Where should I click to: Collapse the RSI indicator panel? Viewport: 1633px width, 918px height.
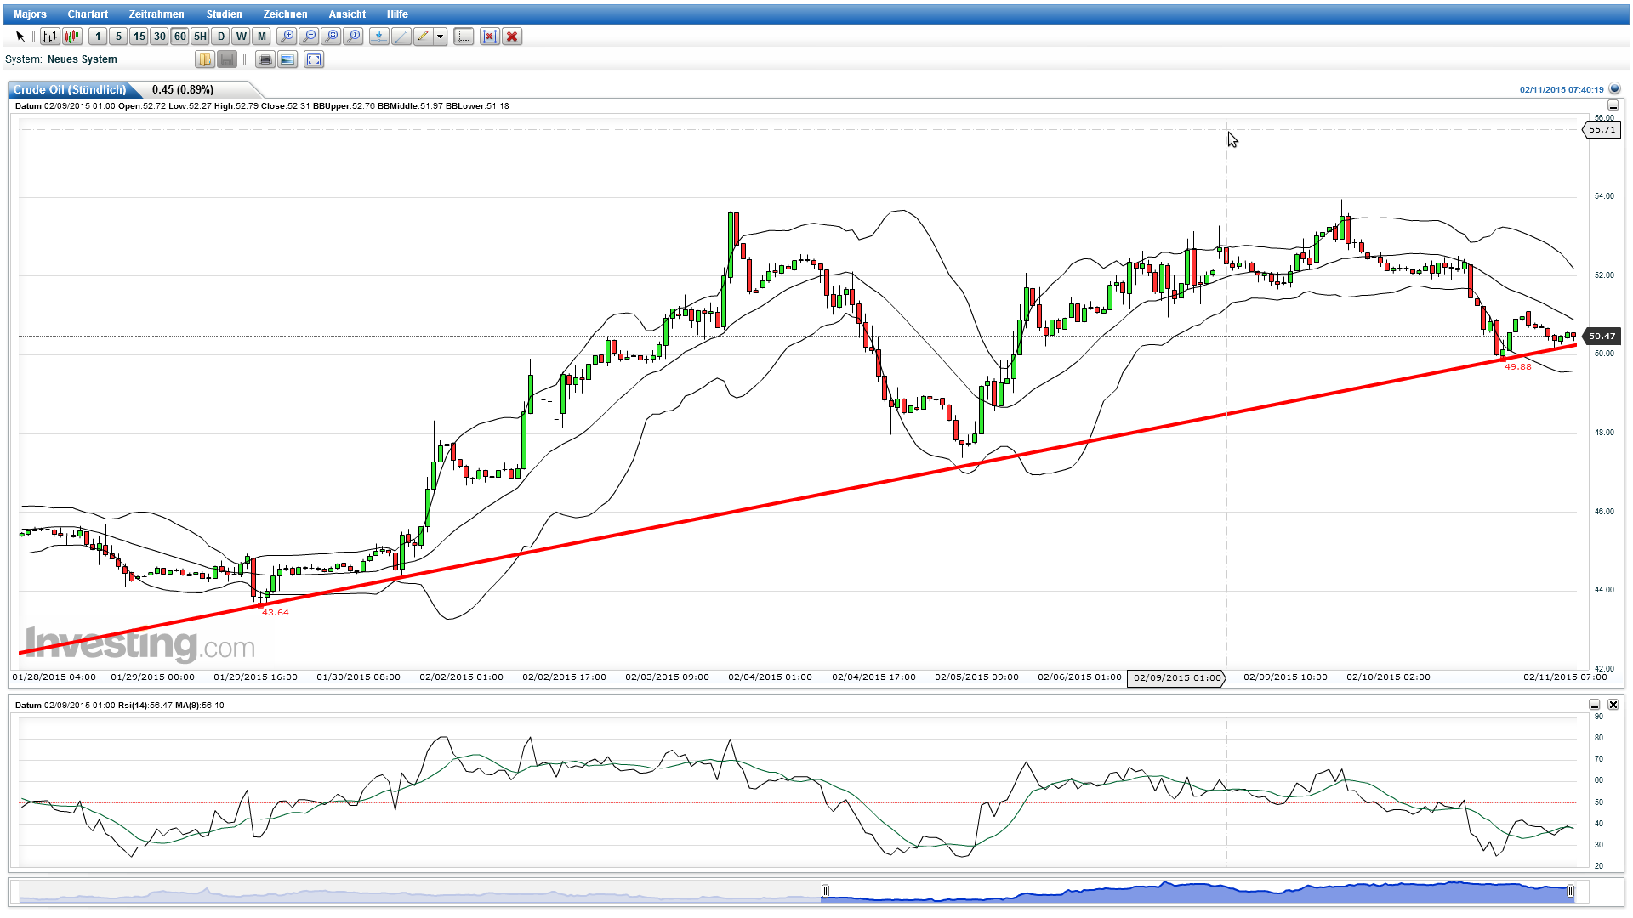point(1594,705)
